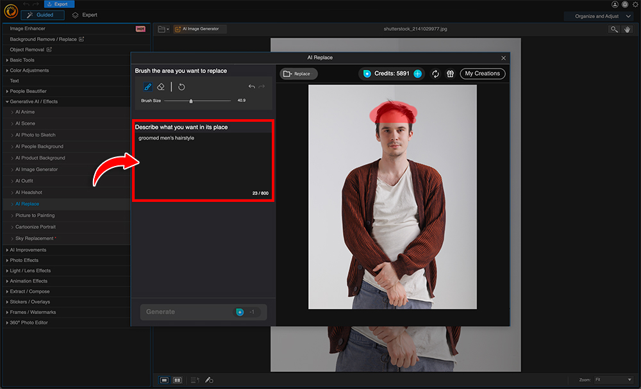Open AI Scene effect
This screenshot has width=641, height=389.
(x=67, y=124)
